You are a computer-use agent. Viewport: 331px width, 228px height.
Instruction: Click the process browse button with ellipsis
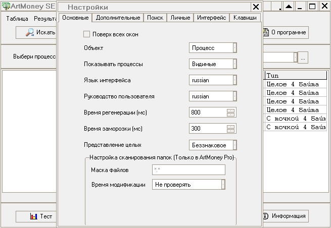click(x=303, y=58)
